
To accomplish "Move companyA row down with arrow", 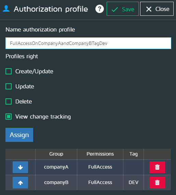I will coord(21,167).
